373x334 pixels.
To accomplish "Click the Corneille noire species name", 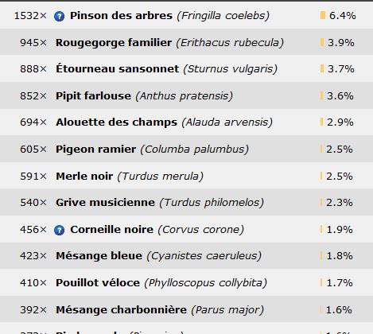I will pyautogui.click(x=111, y=230).
